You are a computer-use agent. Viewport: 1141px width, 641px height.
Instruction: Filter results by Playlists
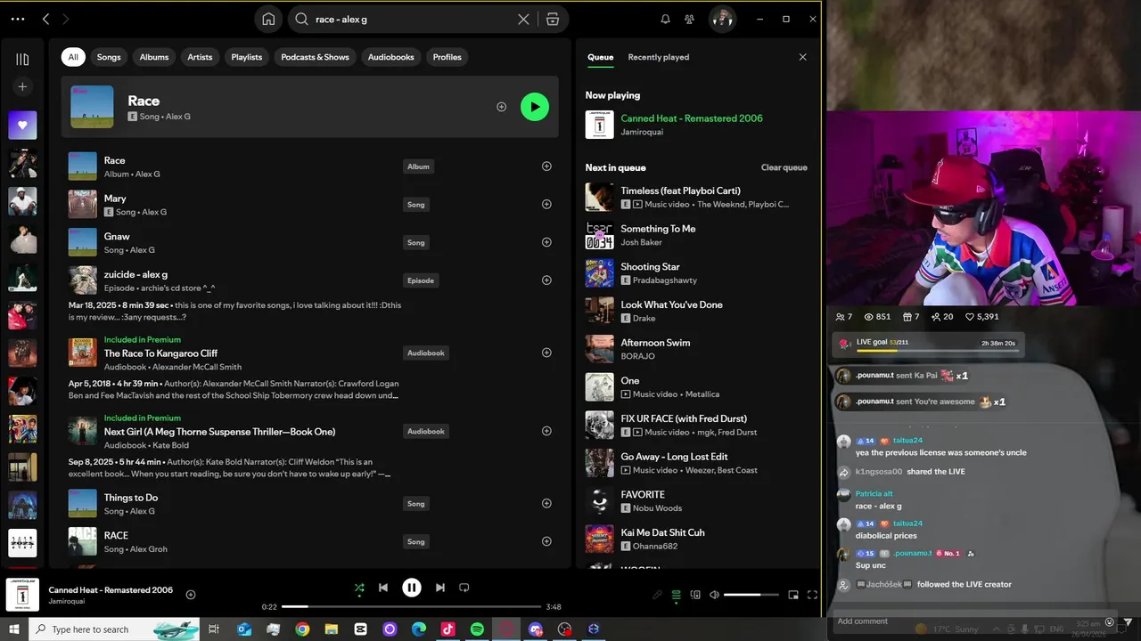point(247,57)
